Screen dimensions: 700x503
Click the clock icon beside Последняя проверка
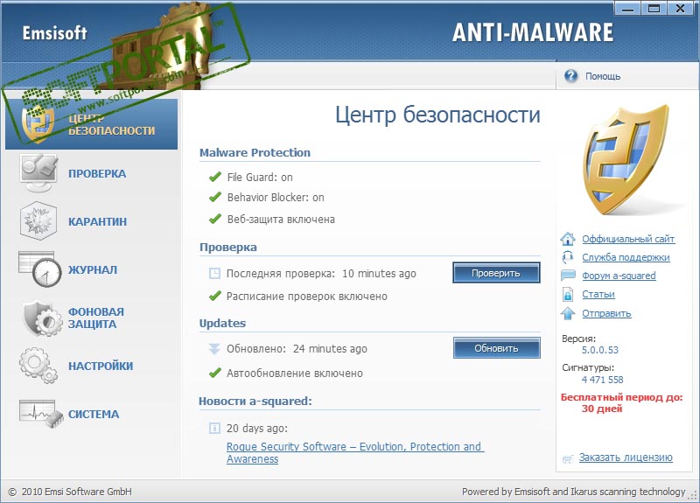(x=214, y=273)
